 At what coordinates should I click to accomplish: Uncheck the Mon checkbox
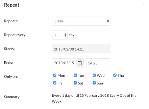[55, 75]
